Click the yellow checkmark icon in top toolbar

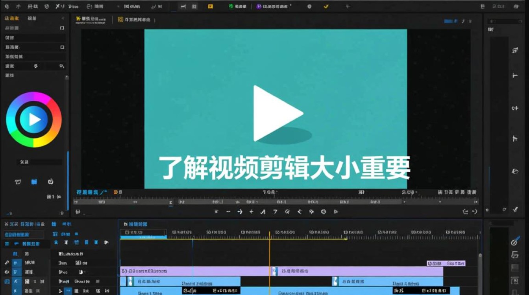pyautogui.click(x=326, y=6)
